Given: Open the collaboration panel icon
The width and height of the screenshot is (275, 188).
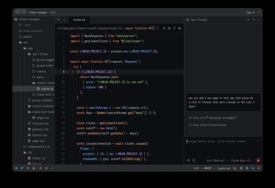Looking at the screenshot, I should 34,168.
